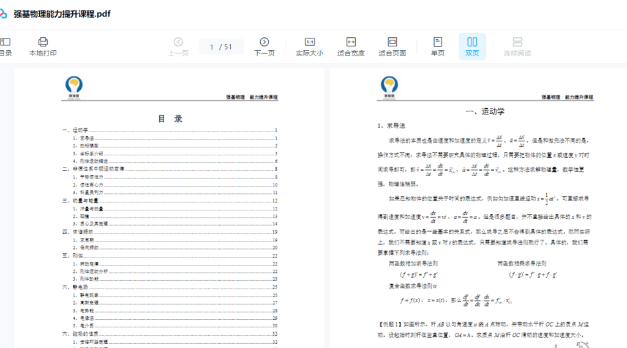Screen dimensions: 627x348
Task: Click the page number field showing 1 / 51
Action: [221, 46]
